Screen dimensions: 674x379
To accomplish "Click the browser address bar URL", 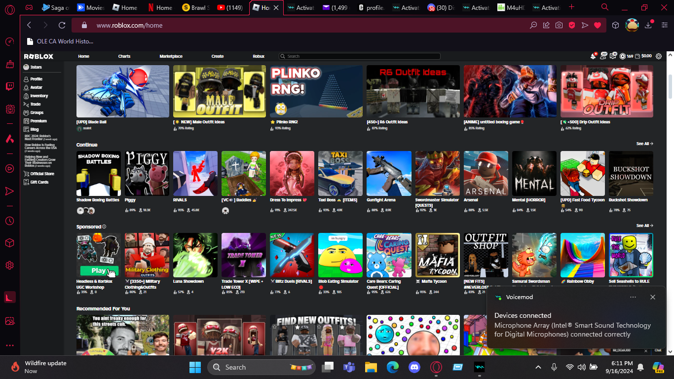I will tap(129, 25).
